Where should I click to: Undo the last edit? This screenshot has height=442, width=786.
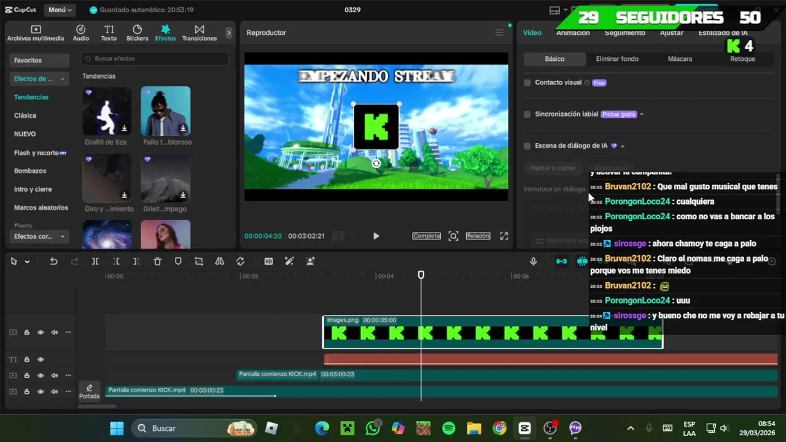[x=53, y=261]
